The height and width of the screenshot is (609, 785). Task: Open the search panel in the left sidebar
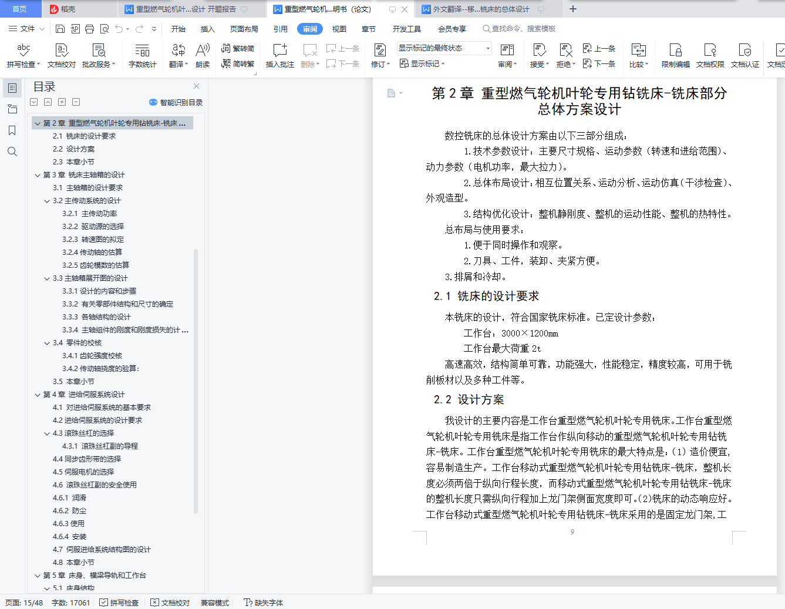(12, 152)
